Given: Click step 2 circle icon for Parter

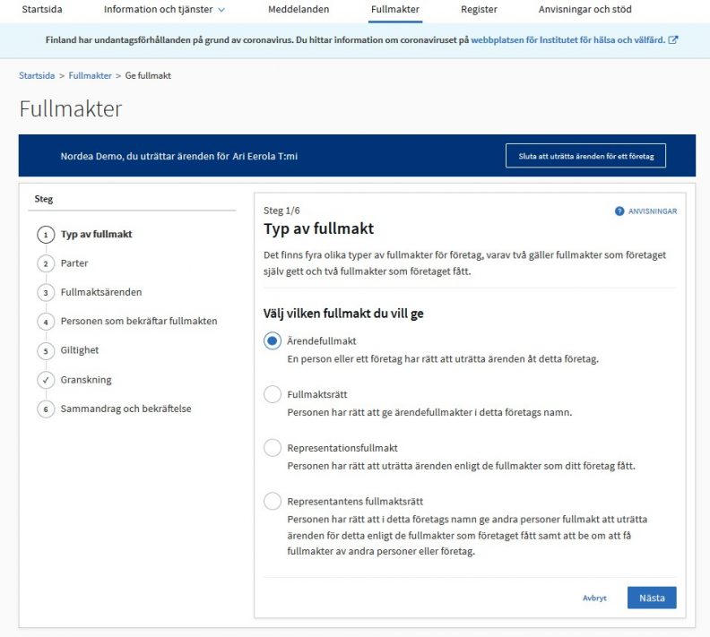Looking at the screenshot, I should pos(46,263).
